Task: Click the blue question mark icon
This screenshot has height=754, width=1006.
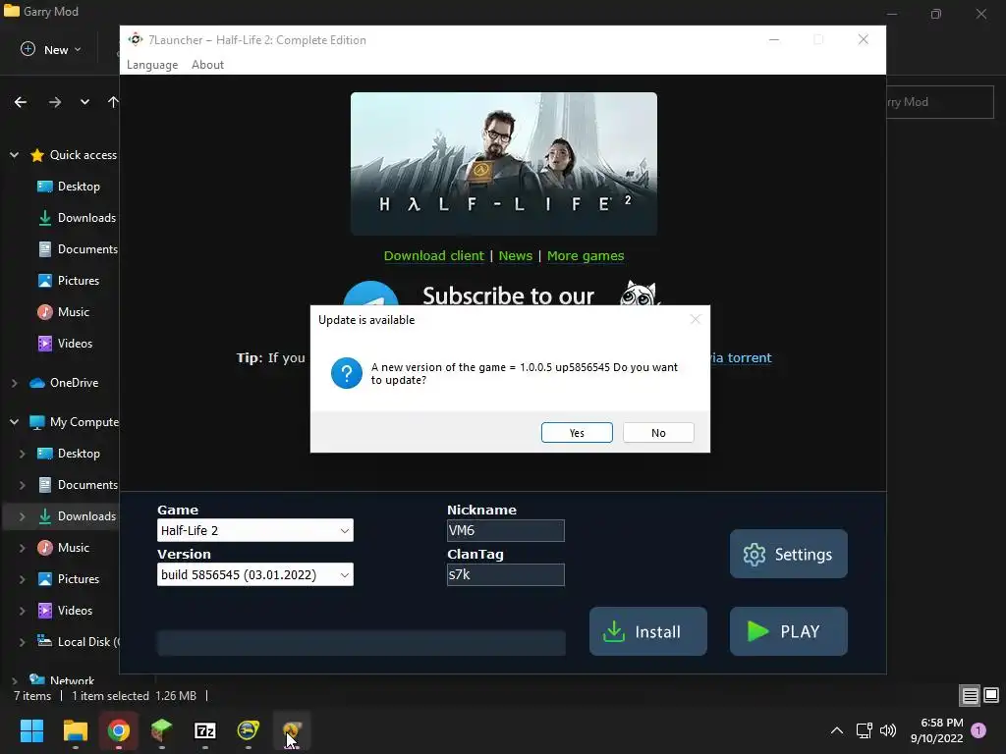Action: tap(347, 373)
